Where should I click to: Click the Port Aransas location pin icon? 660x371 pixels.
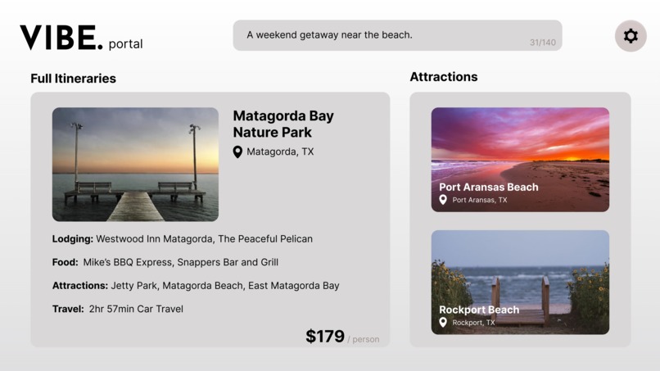(443, 200)
